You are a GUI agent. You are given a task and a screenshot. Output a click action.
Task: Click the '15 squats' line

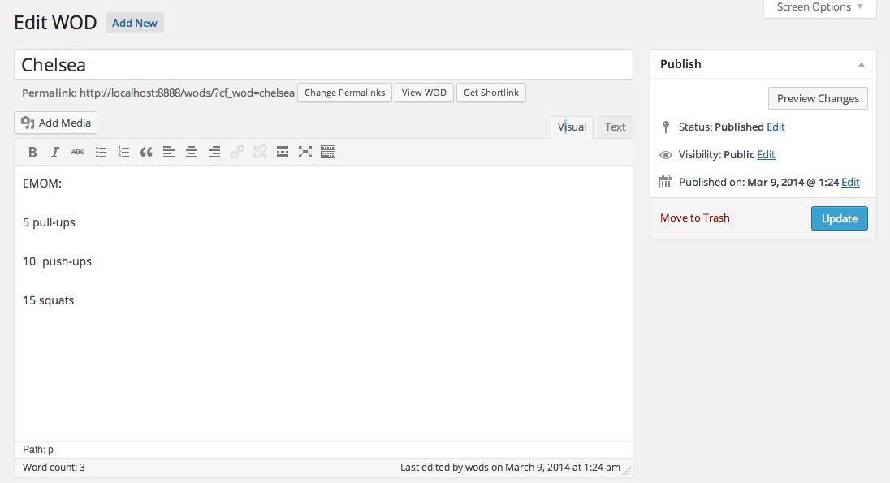pos(48,300)
